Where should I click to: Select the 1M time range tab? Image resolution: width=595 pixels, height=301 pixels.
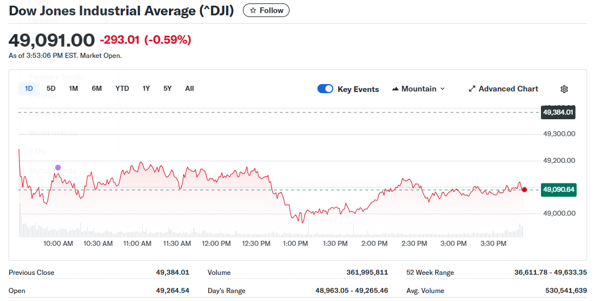[73, 89]
